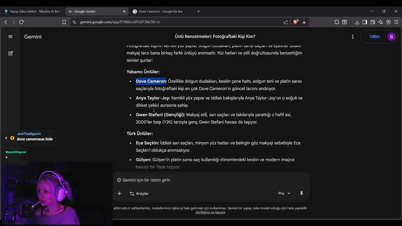This screenshot has width=402, height=226.
Task: Open Brave Rewards triangle icon
Action: click(x=304, y=22)
